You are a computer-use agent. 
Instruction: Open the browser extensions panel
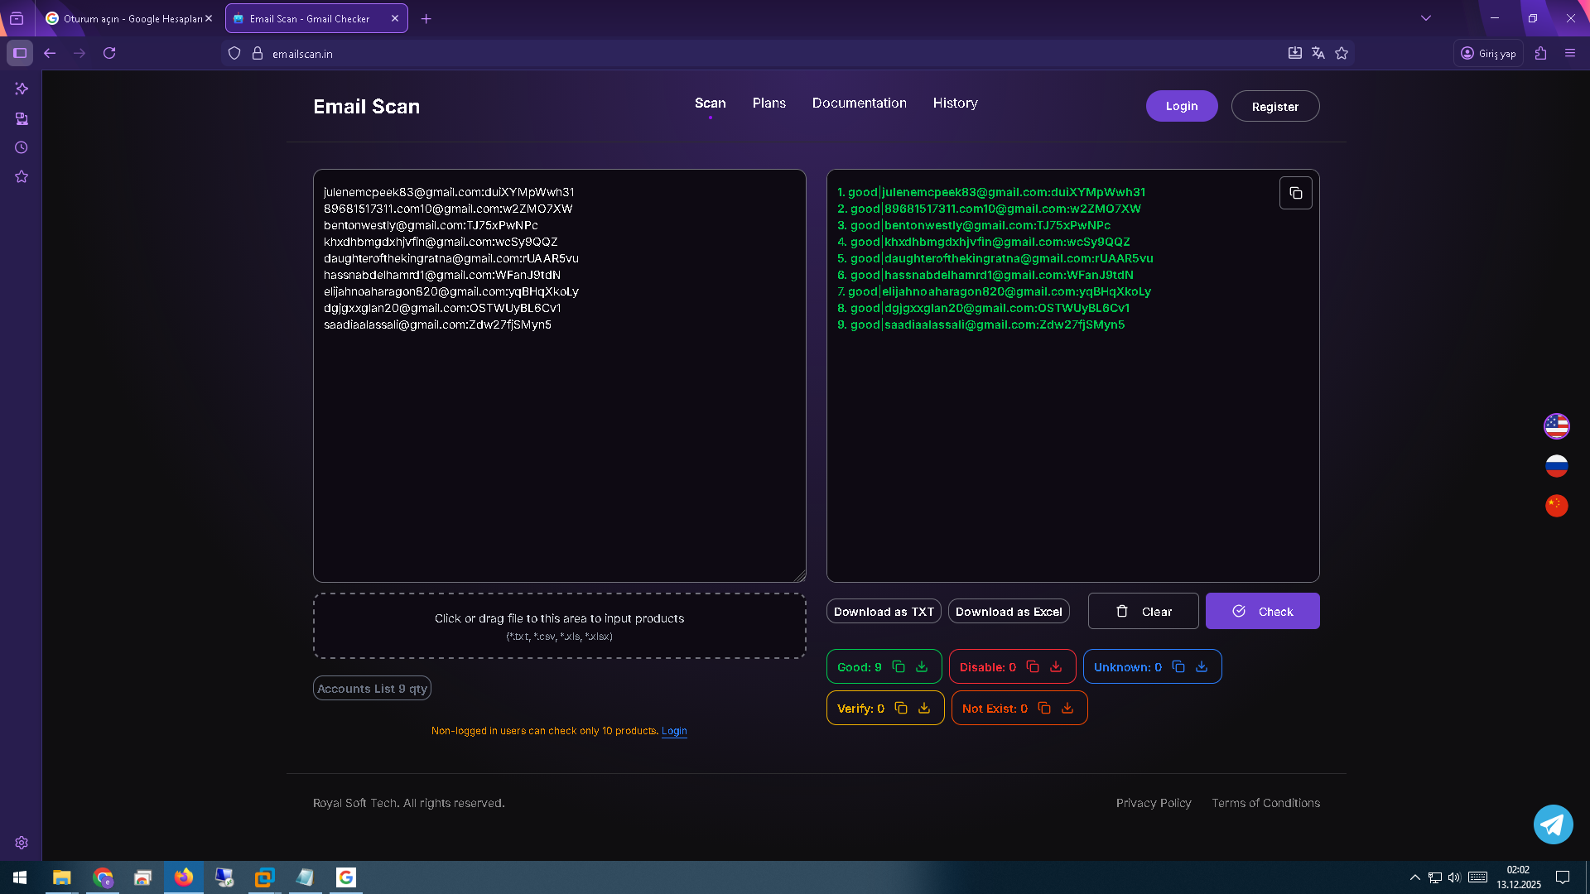(x=1540, y=53)
